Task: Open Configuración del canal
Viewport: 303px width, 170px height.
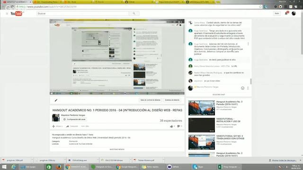Action: coord(74,119)
